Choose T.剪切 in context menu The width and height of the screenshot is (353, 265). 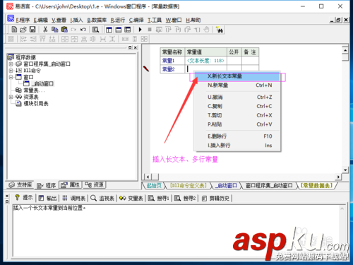(x=237, y=115)
